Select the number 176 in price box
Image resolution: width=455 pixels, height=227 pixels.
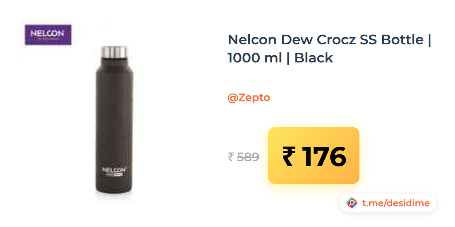(324, 157)
